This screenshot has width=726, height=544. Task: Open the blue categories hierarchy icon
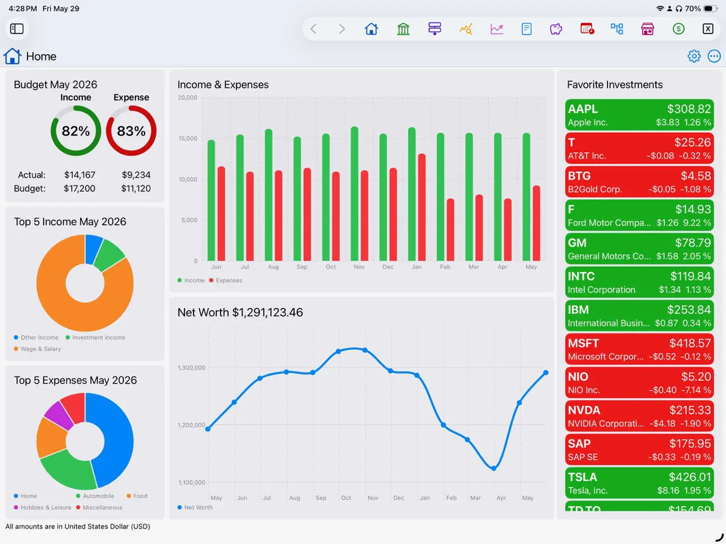point(617,29)
